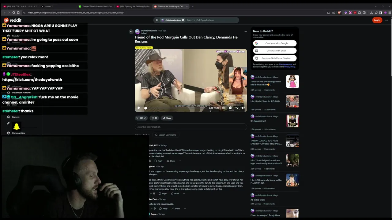Open 'Ethan showing off Teddy Glow' post
Viewport: 392px width, 220px height.
(265, 215)
